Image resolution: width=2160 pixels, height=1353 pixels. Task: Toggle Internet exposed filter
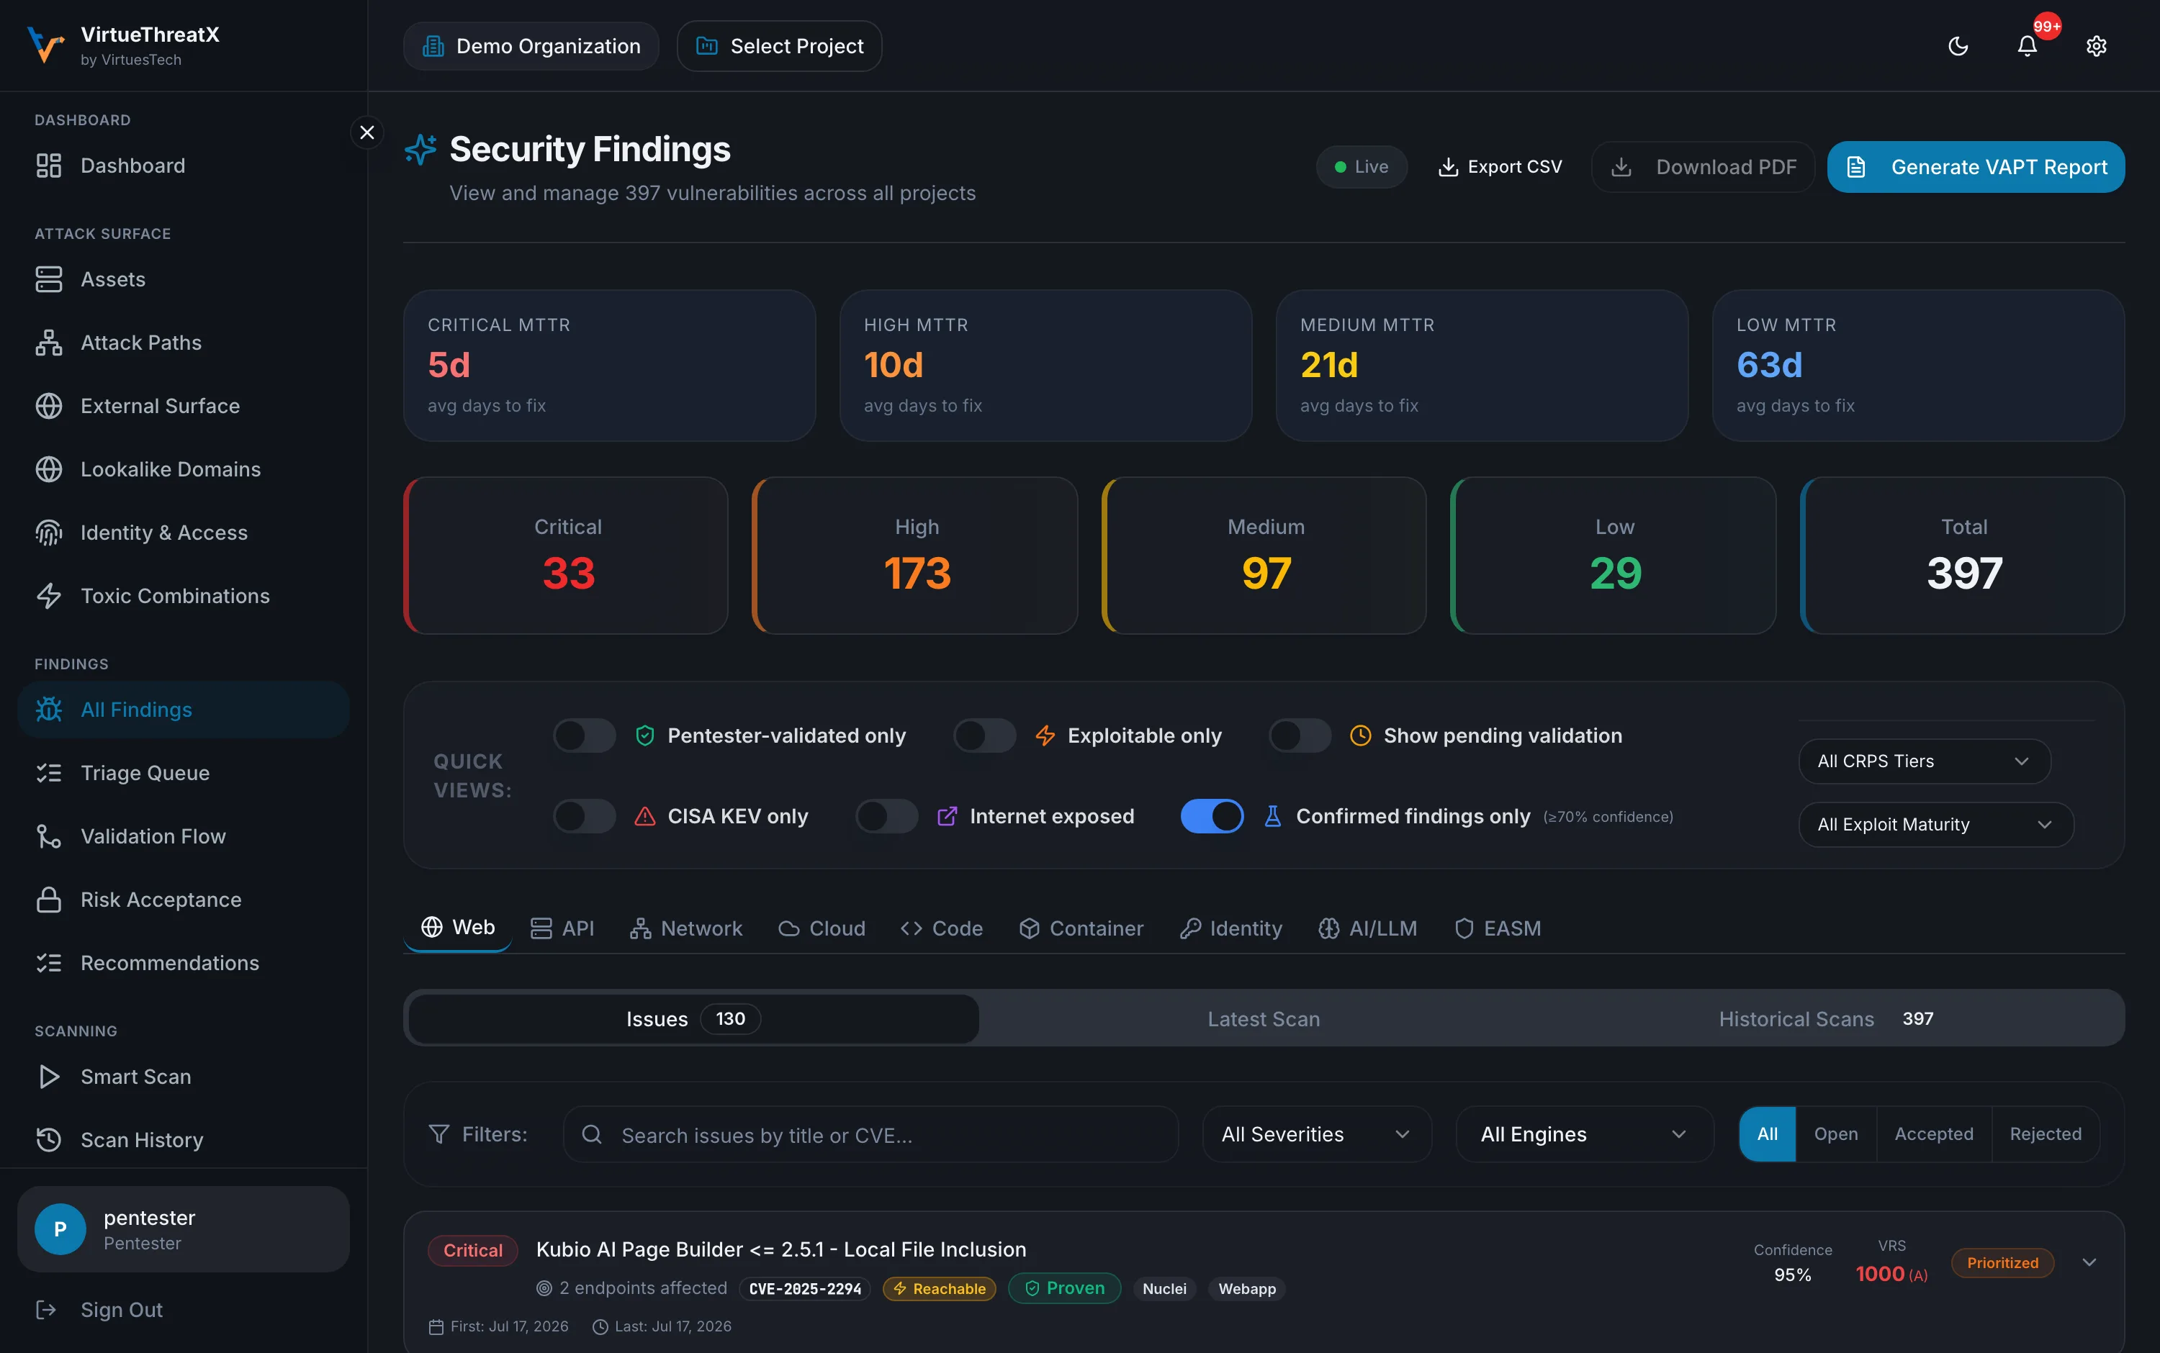click(x=886, y=816)
